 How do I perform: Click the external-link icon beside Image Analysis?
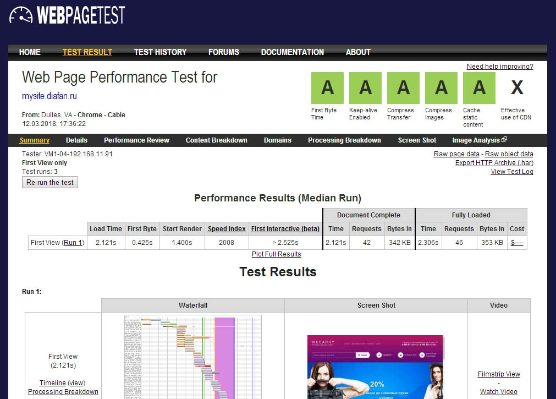pos(504,139)
